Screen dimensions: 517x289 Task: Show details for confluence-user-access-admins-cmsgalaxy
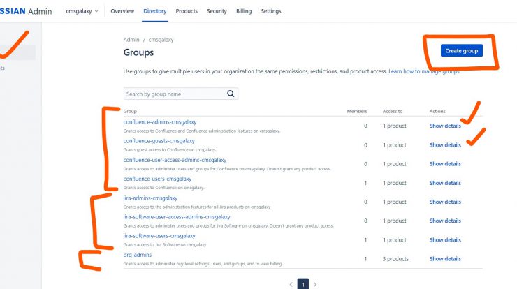click(445, 164)
